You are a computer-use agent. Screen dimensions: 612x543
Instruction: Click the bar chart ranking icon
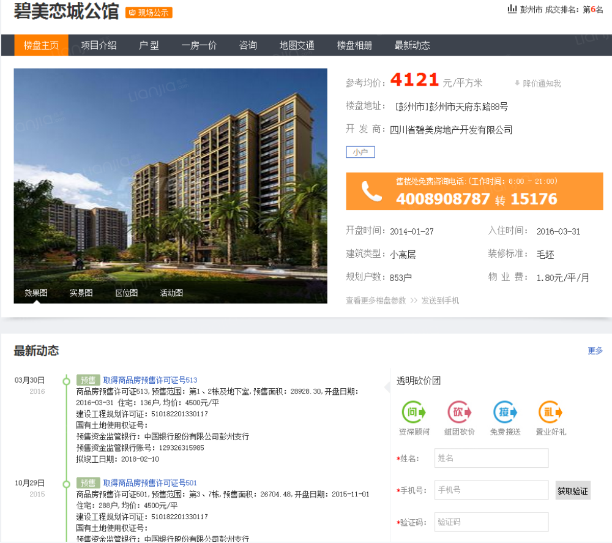pyautogui.click(x=512, y=9)
